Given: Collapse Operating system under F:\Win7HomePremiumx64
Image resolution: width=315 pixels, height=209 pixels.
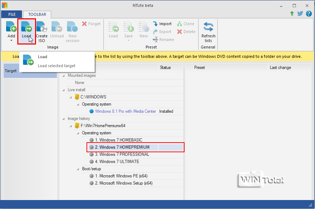Looking at the screenshot, I should 78,133.
